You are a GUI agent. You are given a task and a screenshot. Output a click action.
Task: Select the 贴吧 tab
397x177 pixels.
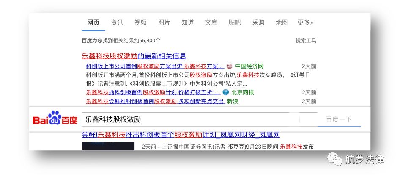point(234,22)
